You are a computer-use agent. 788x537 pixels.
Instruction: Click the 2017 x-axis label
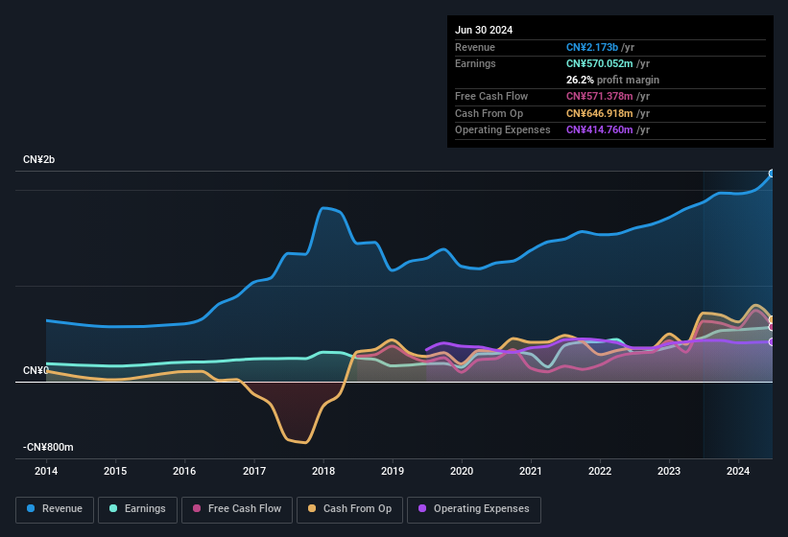click(x=253, y=471)
